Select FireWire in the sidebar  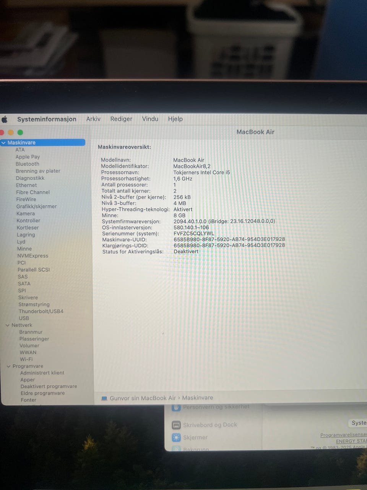click(x=26, y=199)
